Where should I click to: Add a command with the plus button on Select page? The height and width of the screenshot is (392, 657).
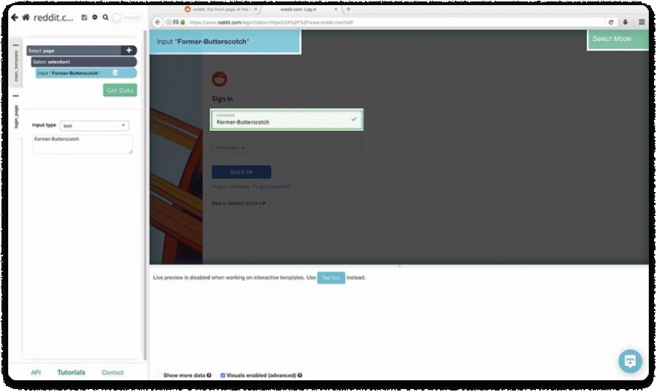point(128,50)
